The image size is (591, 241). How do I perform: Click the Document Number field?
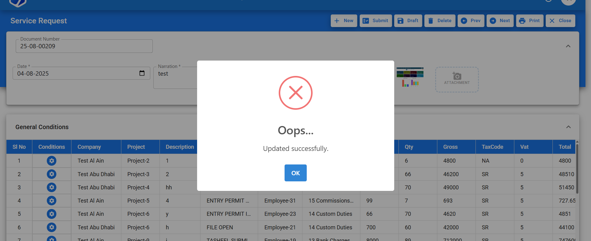(84, 46)
